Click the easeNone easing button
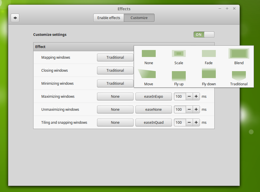The image size is (260, 192). (x=153, y=110)
